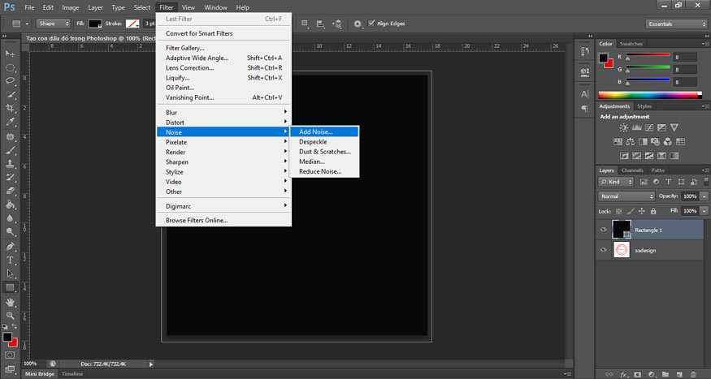The height and width of the screenshot is (379, 711).
Task: Select the Zoom tool in toolbox
Action: pyautogui.click(x=10, y=316)
